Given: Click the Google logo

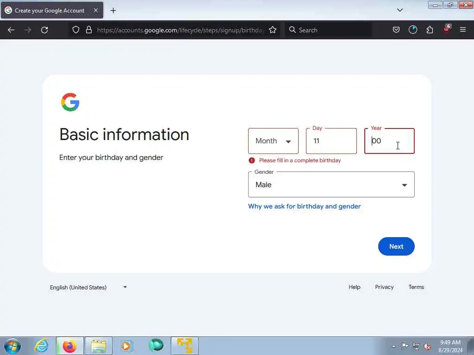Looking at the screenshot, I should (x=70, y=102).
